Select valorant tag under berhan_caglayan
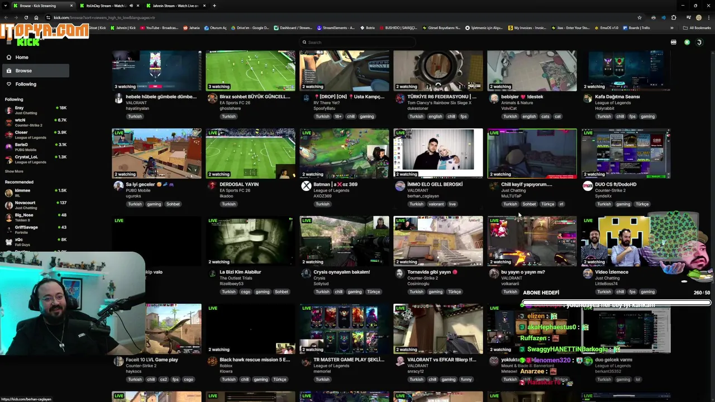This screenshot has height=402, width=715. tap(436, 204)
